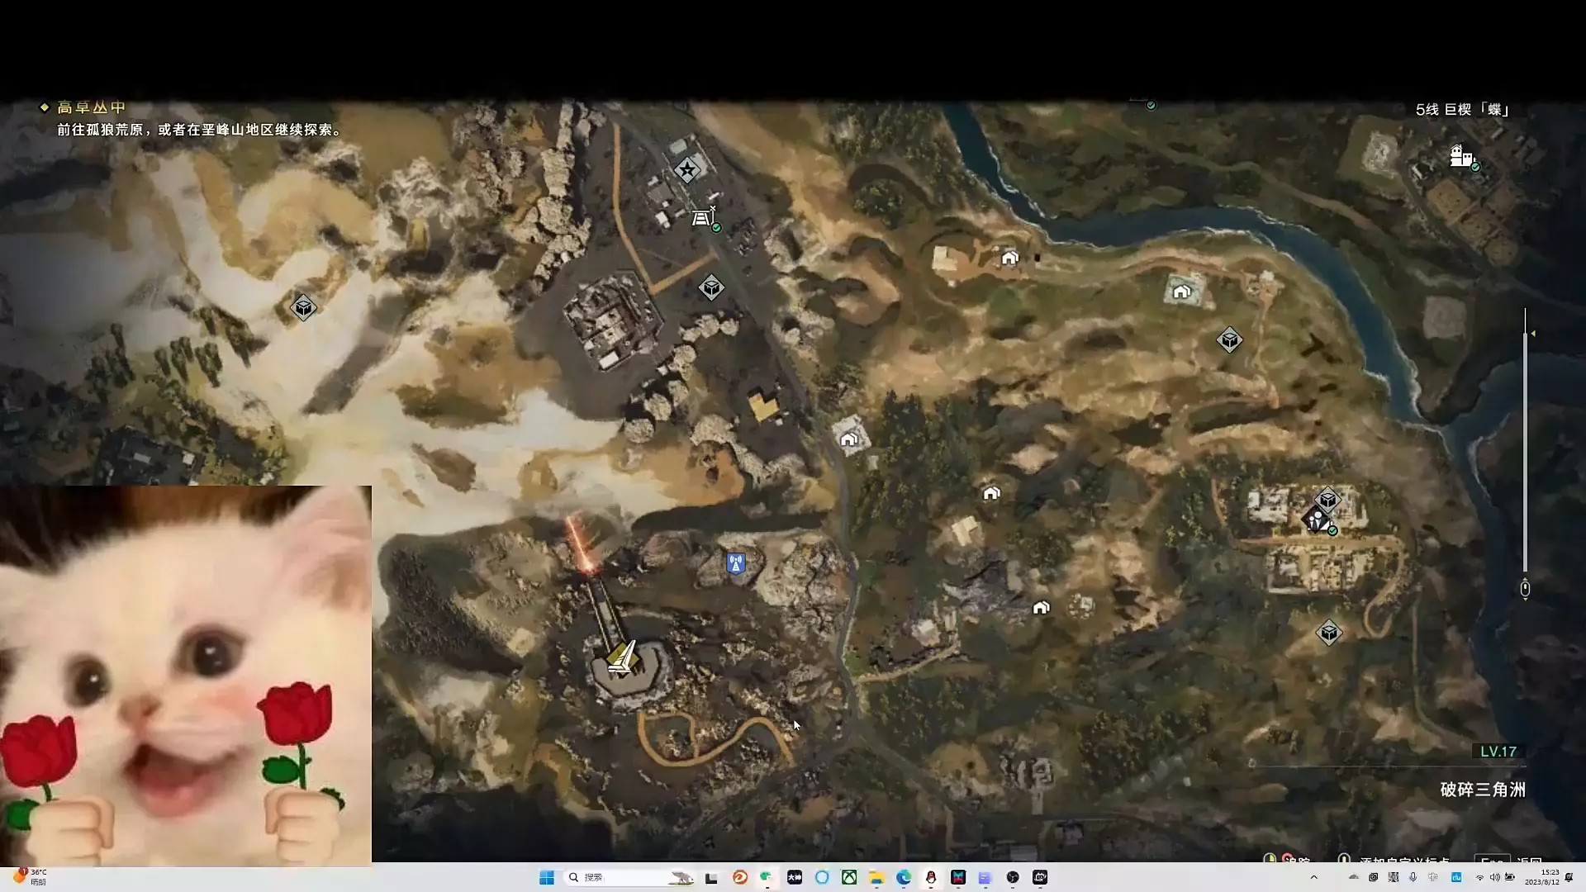Image resolution: width=1586 pixels, height=892 pixels.
Task: Select the star marker at the northern base
Action: point(687,170)
